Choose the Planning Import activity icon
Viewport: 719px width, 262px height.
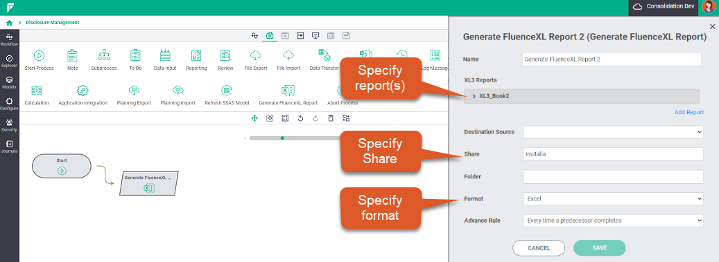pos(177,90)
